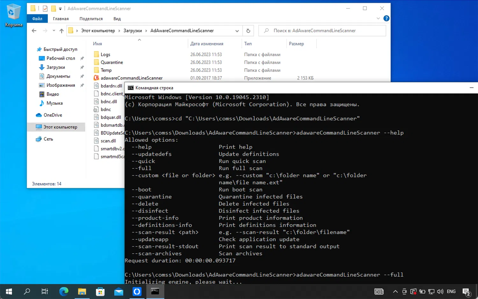Go back using the Explorer back arrow
The image size is (478, 299).
[x=34, y=31]
